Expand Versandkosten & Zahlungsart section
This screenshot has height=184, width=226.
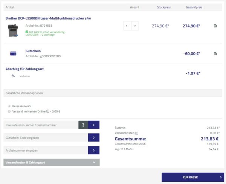52,163
